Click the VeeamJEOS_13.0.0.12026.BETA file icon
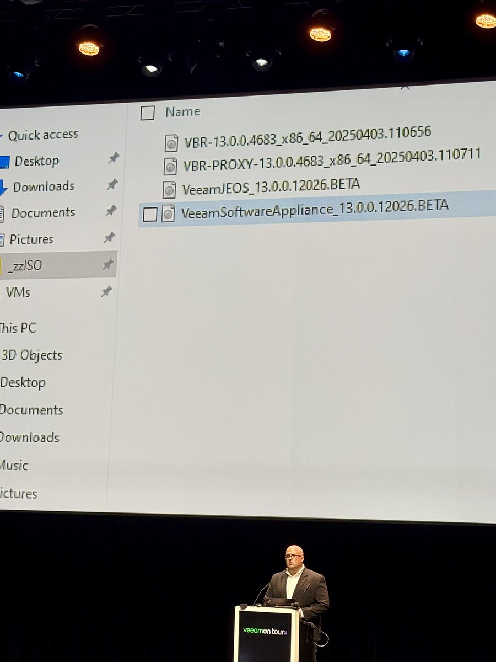The height and width of the screenshot is (662, 496). tap(169, 189)
